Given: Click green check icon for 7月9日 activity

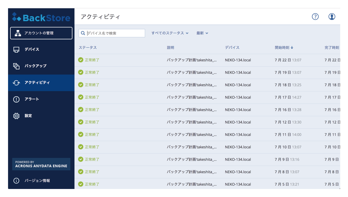Looking at the screenshot, I should [x=81, y=159].
